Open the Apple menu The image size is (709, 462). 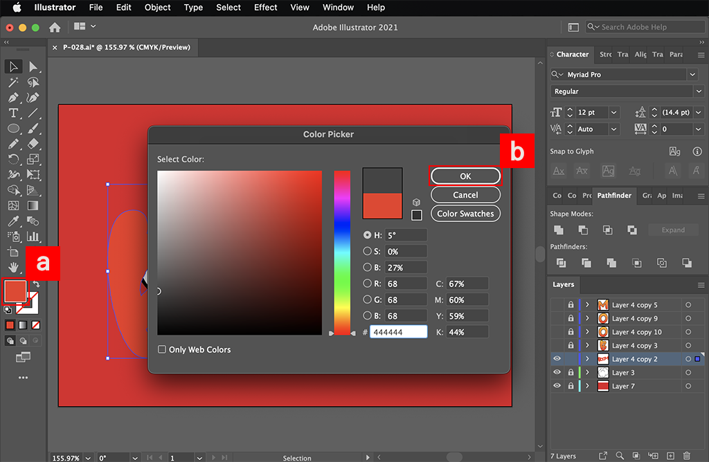(17, 7)
